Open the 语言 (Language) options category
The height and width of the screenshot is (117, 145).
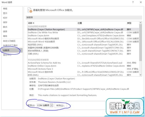pyautogui.click(x=12, y=32)
